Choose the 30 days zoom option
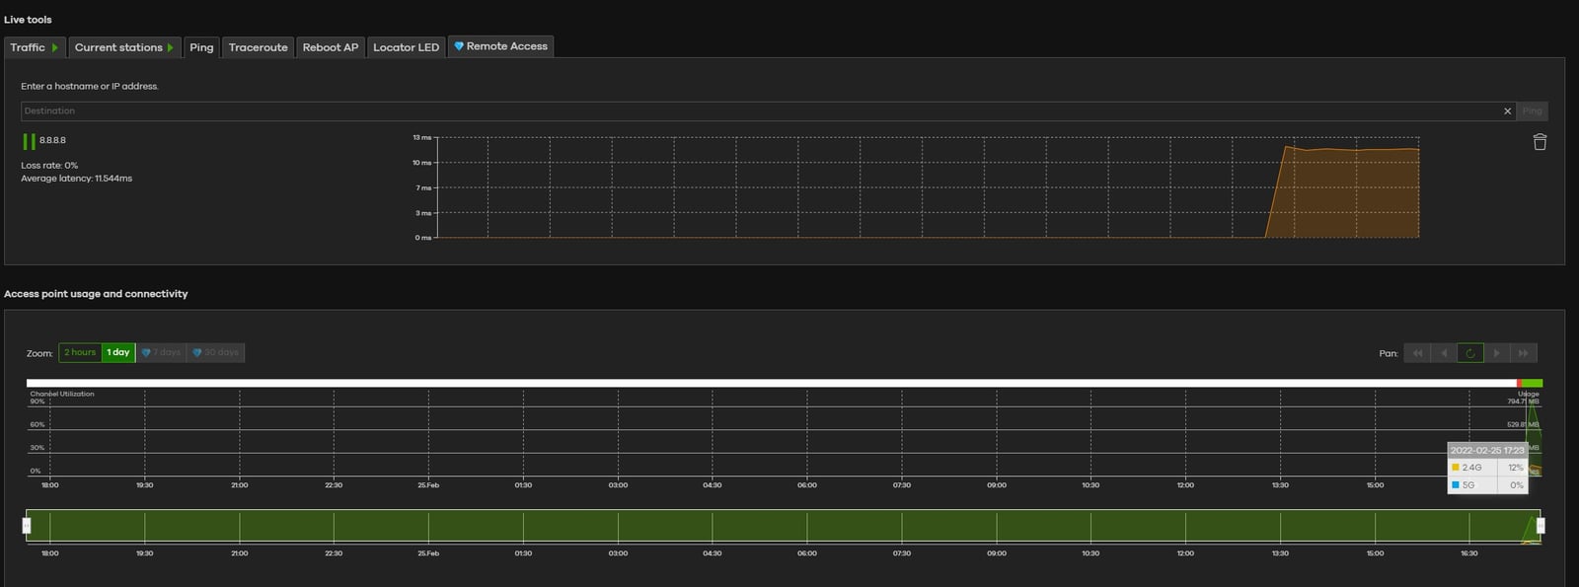 [x=215, y=352]
